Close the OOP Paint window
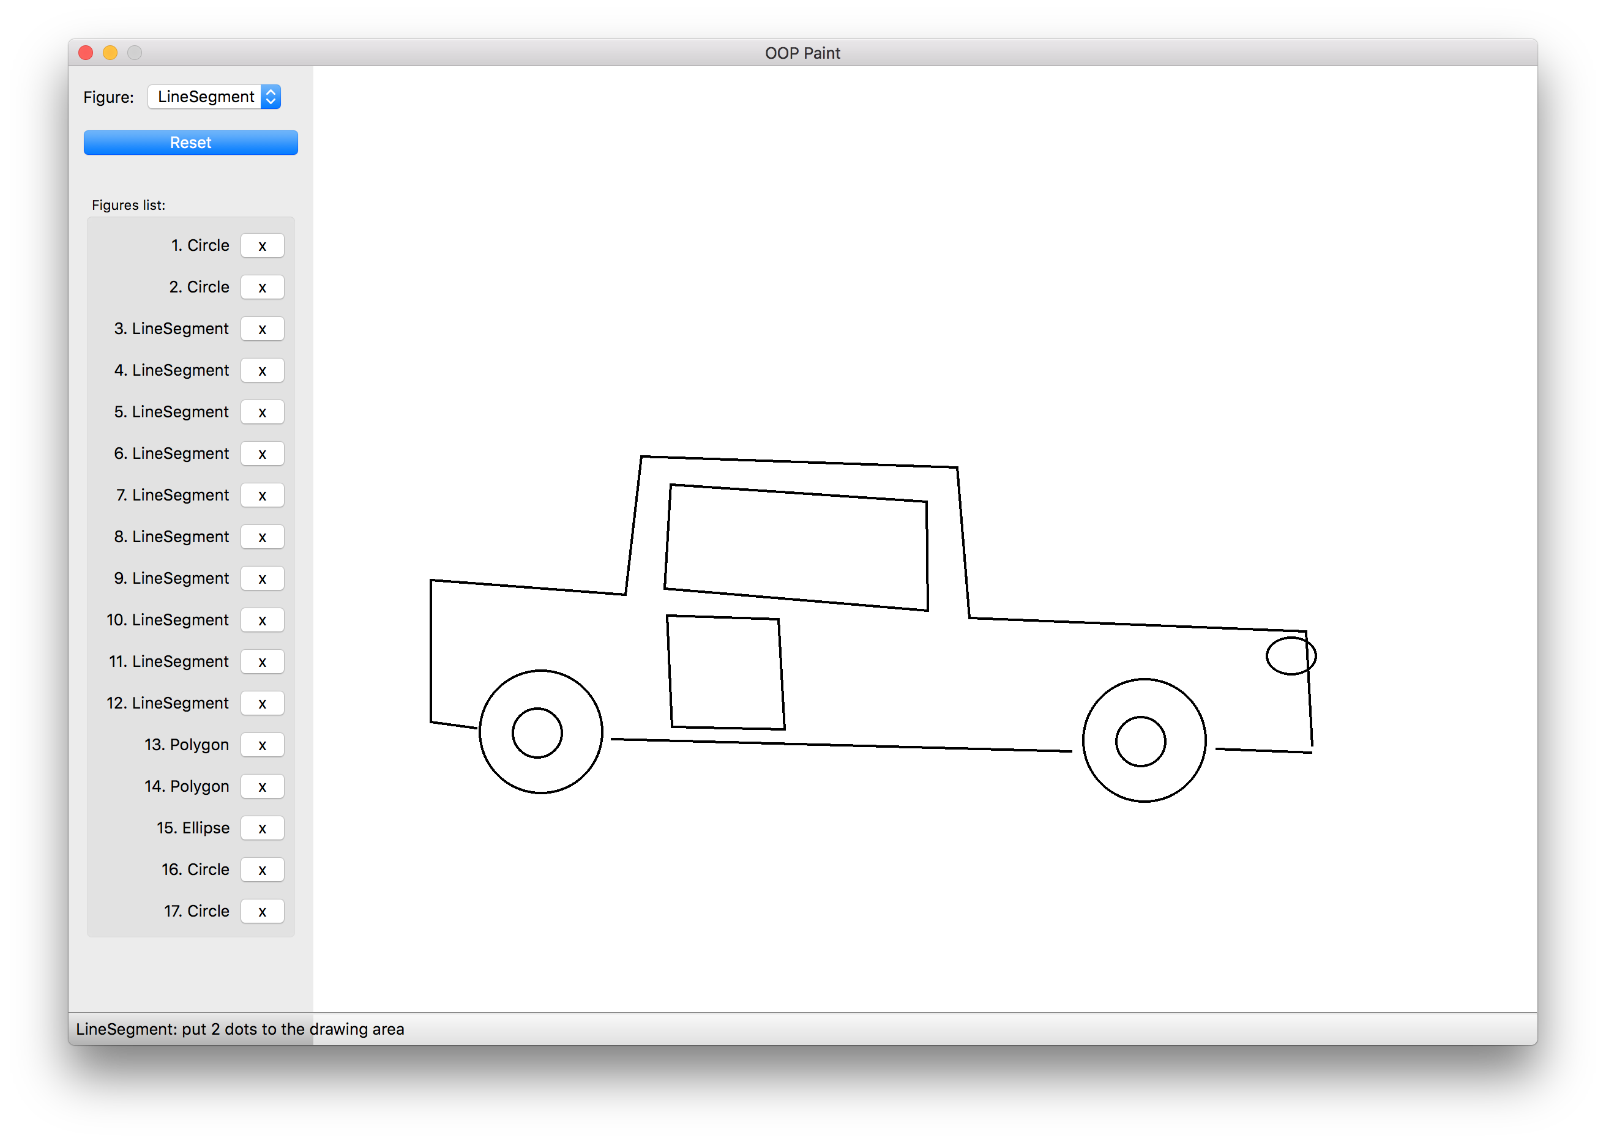 tap(86, 53)
